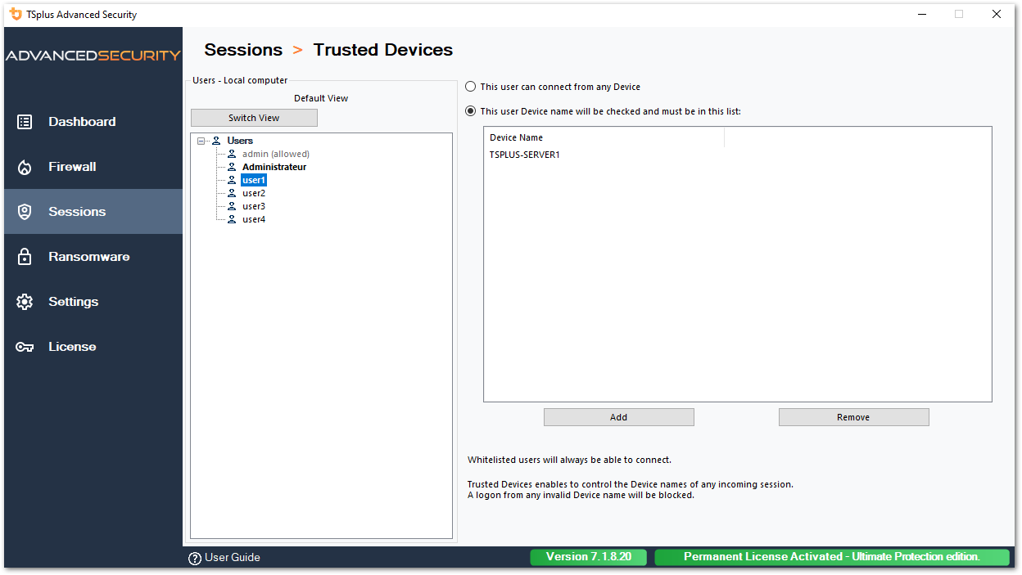Screen dimensions: 1022x575
Task: Click the License key icon
Action: coord(25,347)
